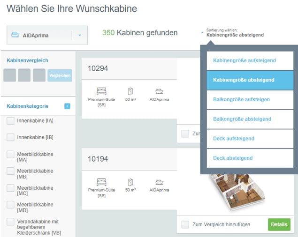Image resolution: width=298 pixels, height=237 pixels.
Task: Tick the Meerblickkabine [MA] checkbox
Action: click(10, 155)
